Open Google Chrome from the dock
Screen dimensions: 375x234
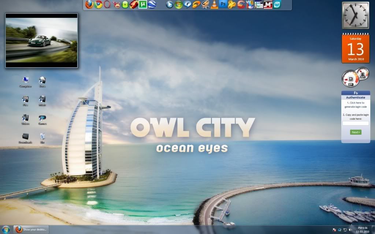pyautogui.click(x=98, y=4)
